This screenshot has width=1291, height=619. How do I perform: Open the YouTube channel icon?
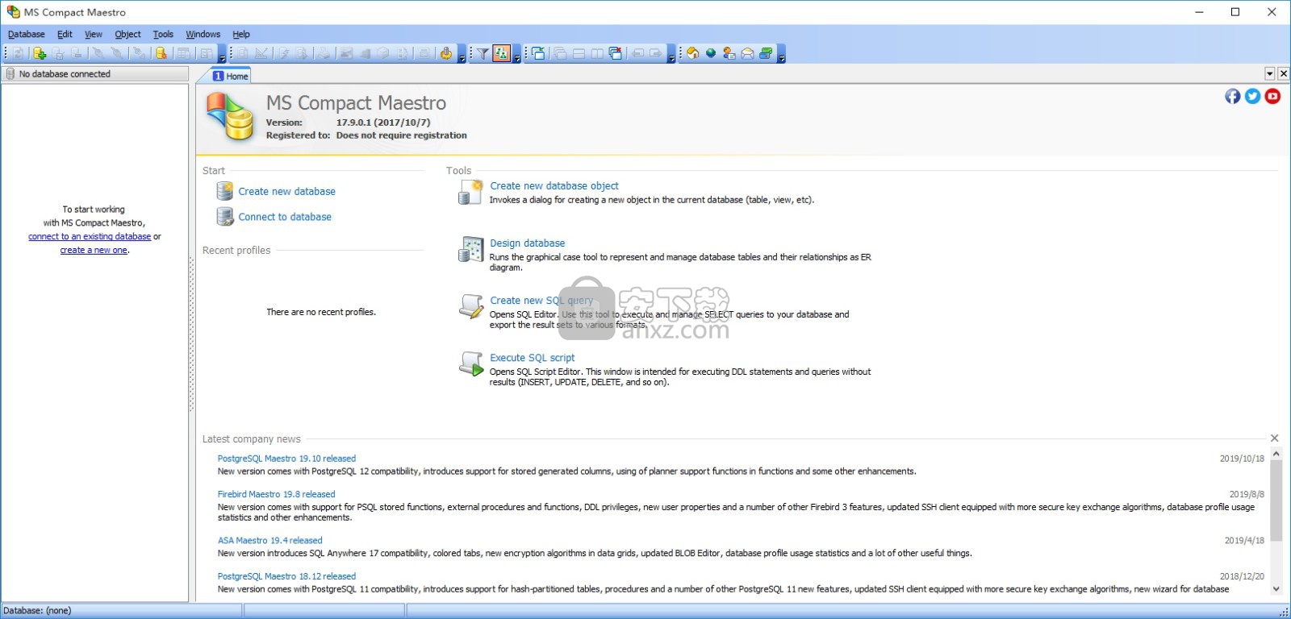[1272, 96]
